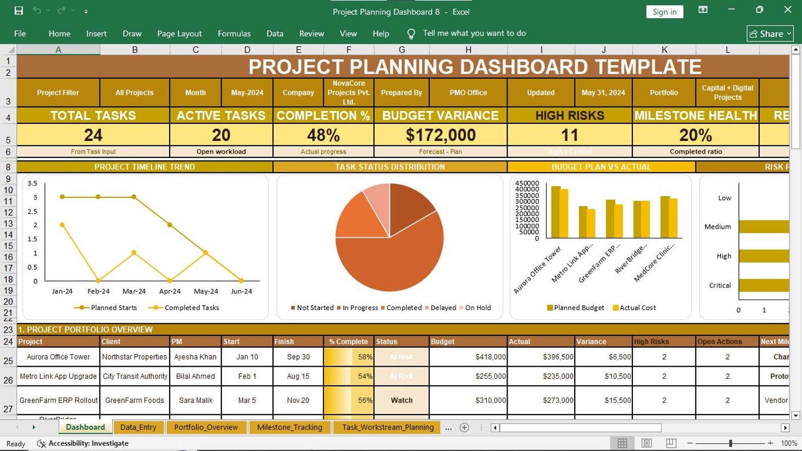Click the zoom slider handle
This screenshot has width=802, height=451.
(730, 443)
